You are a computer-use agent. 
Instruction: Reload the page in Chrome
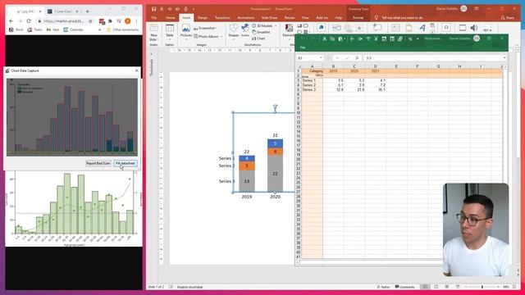coord(29,21)
